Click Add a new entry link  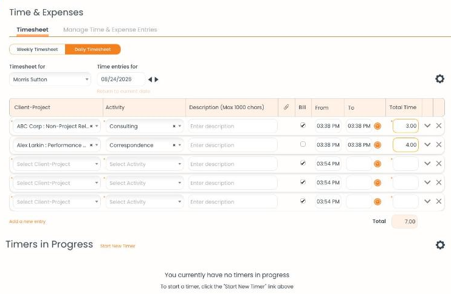[x=27, y=221]
